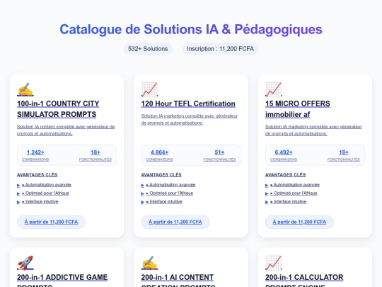Click the 4,864+ combinaisons stat
The height and width of the screenshot is (287, 382).
[160, 155]
